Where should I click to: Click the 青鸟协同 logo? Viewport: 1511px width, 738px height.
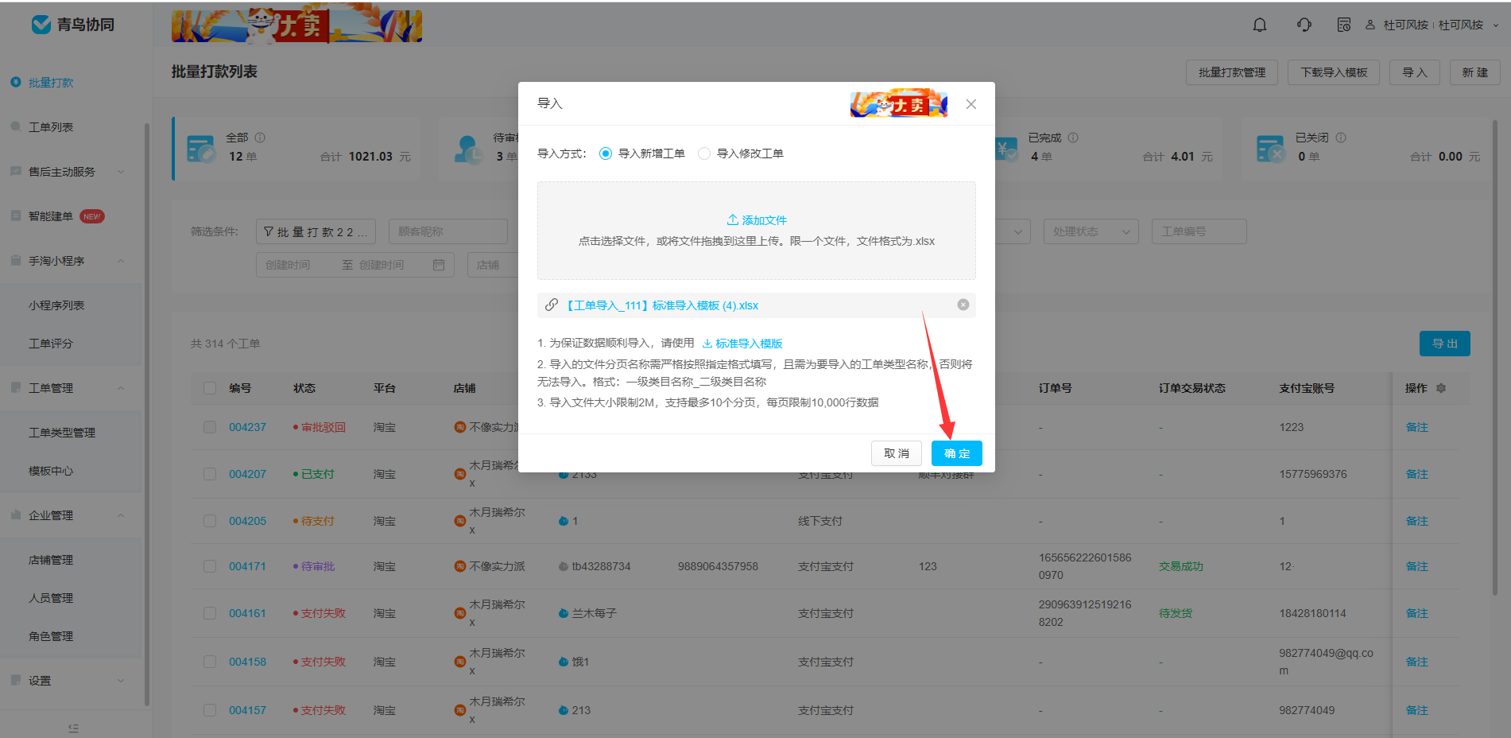point(73,25)
